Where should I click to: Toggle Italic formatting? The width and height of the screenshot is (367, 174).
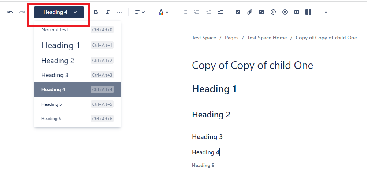pyautogui.click(x=107, y=12)
